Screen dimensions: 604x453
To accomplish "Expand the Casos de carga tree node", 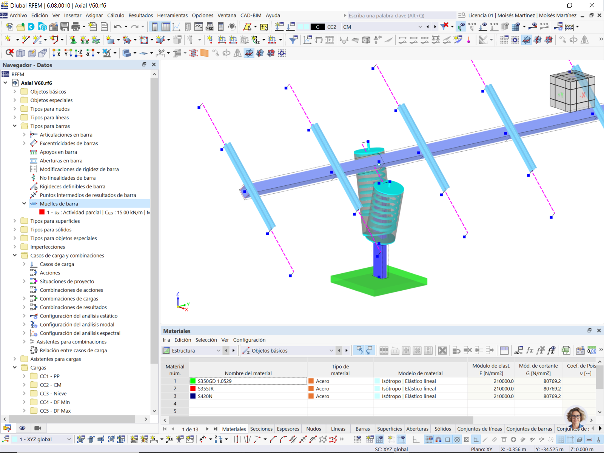I will [24, 264].
